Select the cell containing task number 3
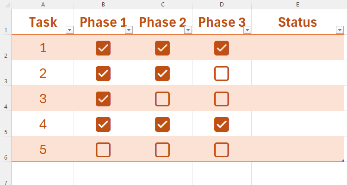 coord(43,99)
